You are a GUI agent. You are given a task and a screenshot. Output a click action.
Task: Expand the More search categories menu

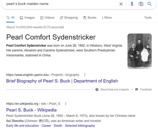point(107,18)
